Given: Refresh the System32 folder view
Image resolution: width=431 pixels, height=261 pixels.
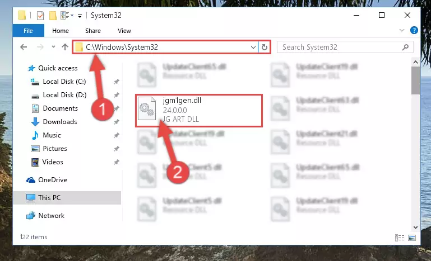Looking at the screenshot, I should (264, 47).
